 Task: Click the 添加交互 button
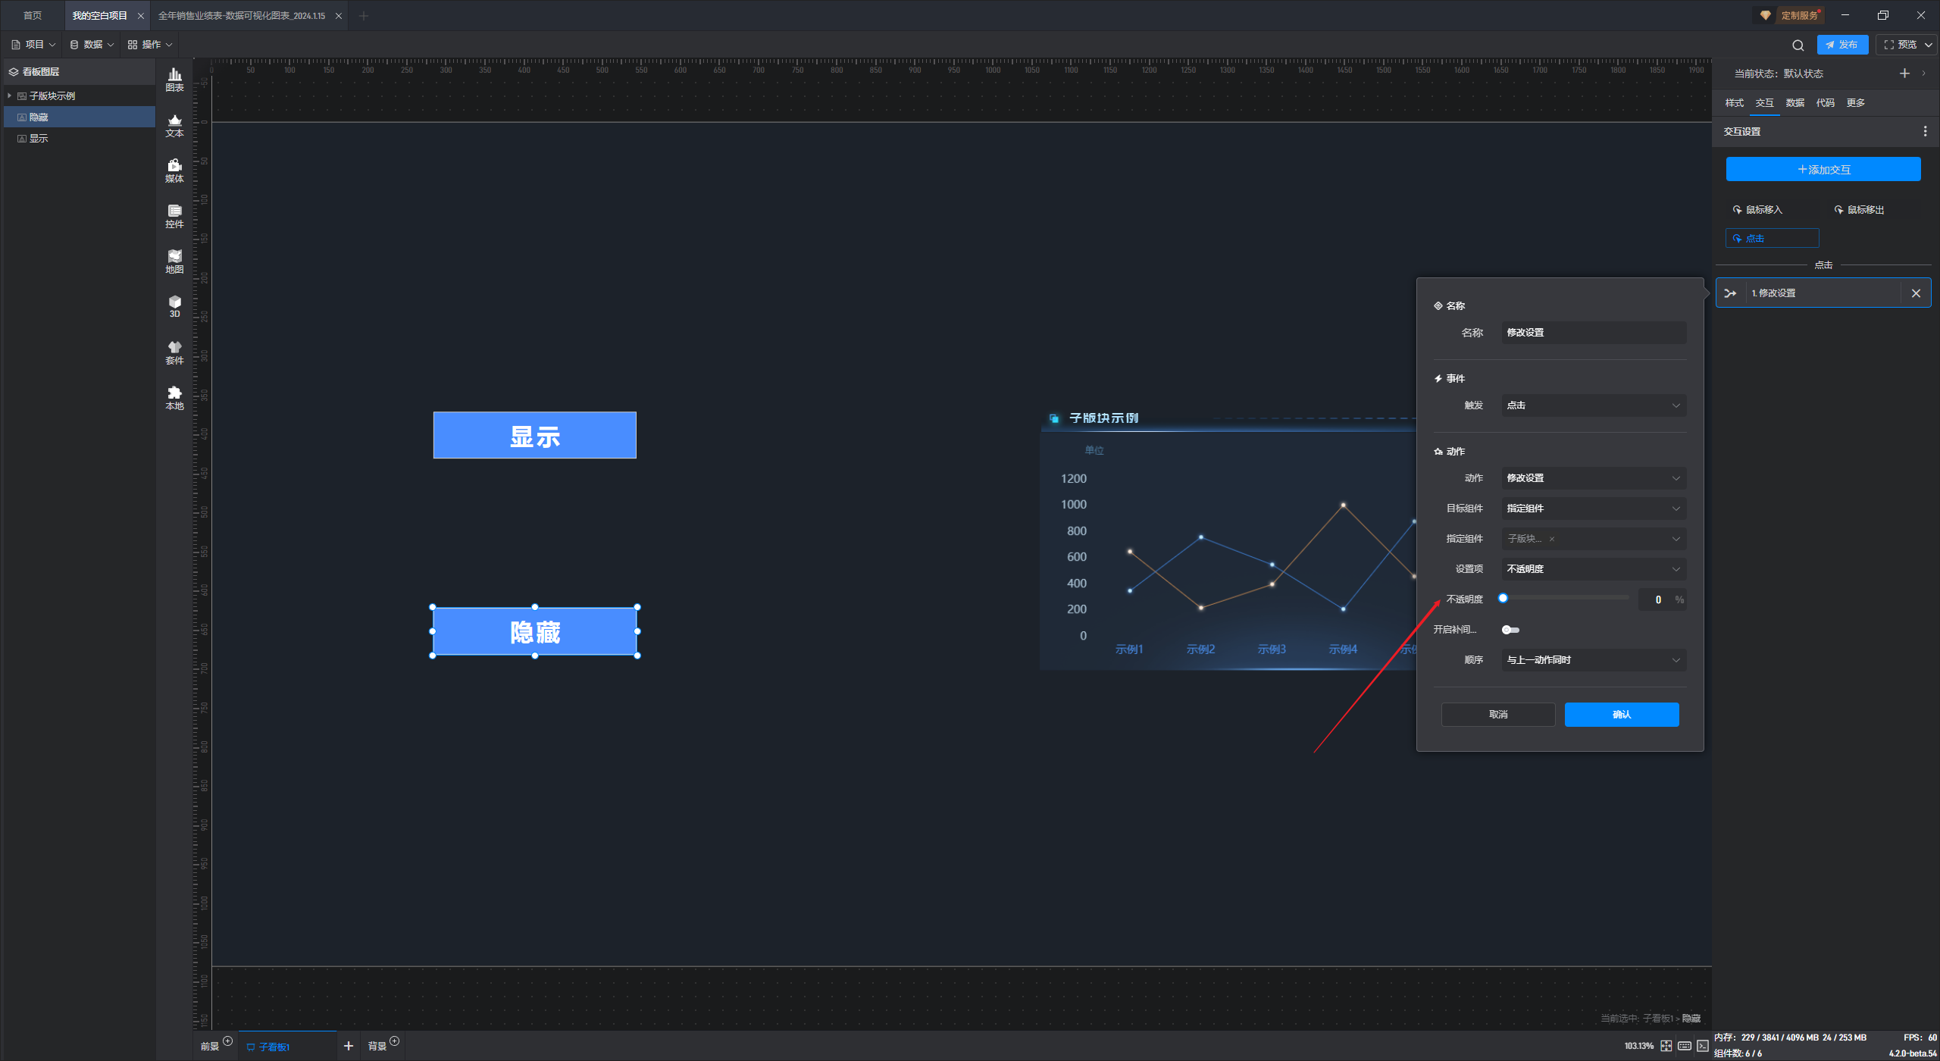click(x=1823, y=170)
